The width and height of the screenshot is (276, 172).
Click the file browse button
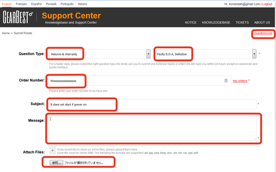pyautogui.click(x=56, y=163)
